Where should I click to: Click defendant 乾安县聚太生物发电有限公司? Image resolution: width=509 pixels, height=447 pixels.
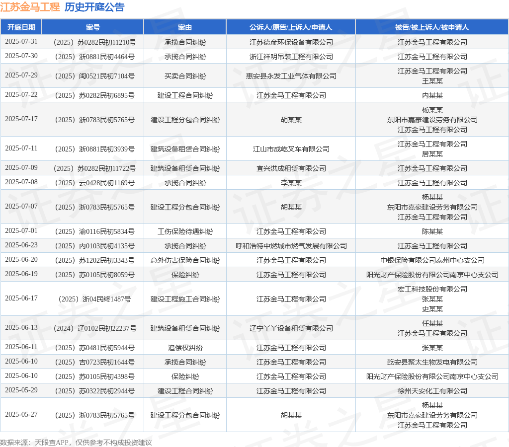click(x=432, y=363)
